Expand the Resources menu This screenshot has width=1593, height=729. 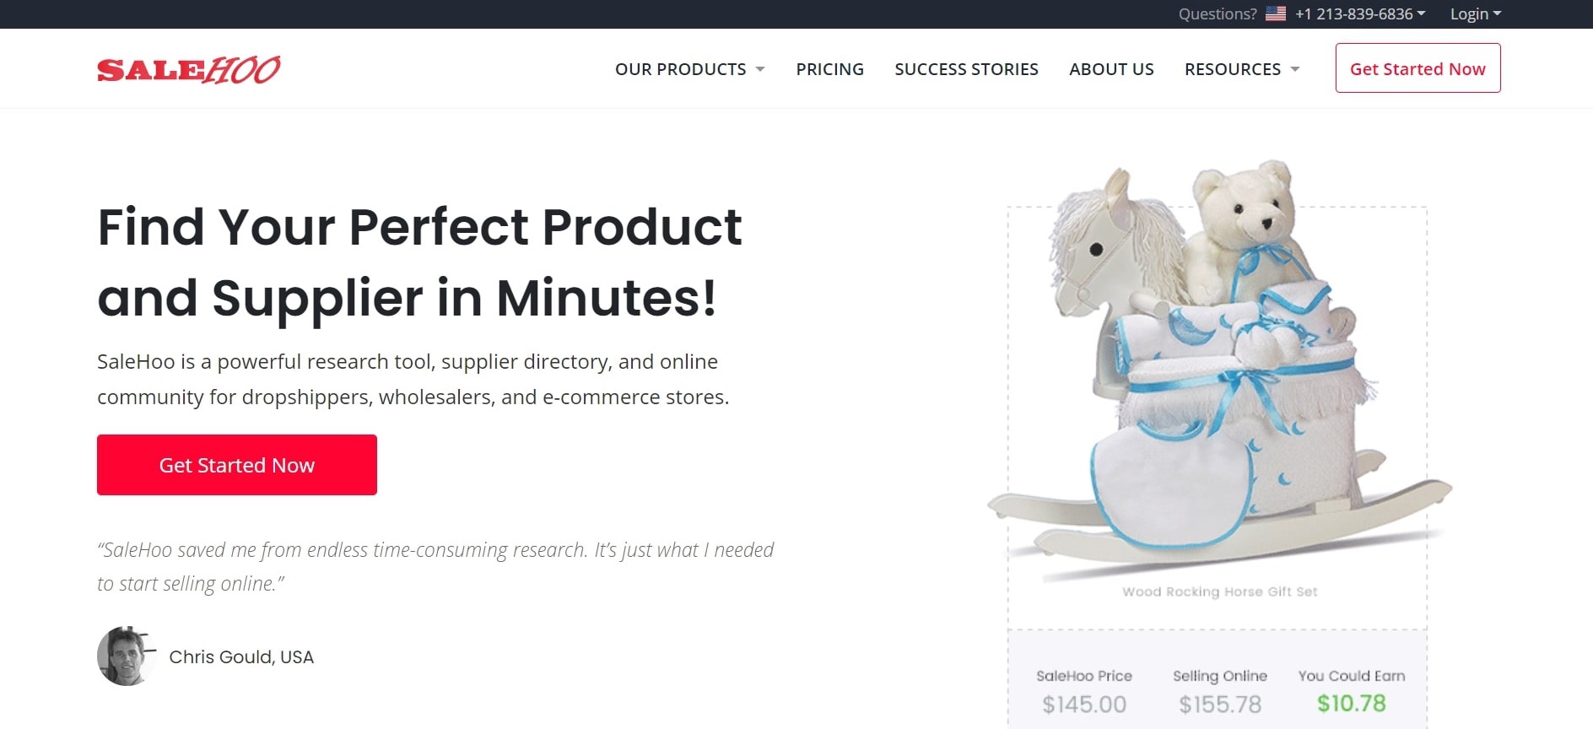point(1242,69)
